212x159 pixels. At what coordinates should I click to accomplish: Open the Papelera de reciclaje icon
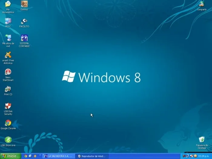(x=202, y=140)
